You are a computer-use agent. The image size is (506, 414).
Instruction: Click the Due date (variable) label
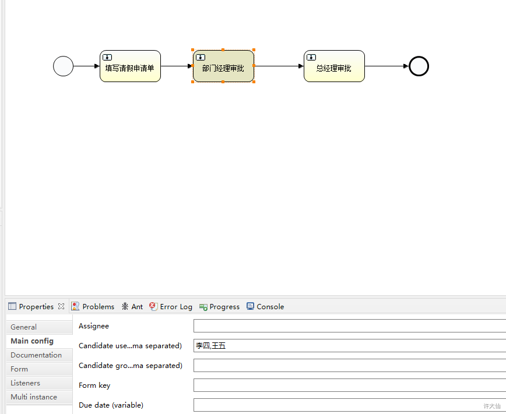click(111, 405)
